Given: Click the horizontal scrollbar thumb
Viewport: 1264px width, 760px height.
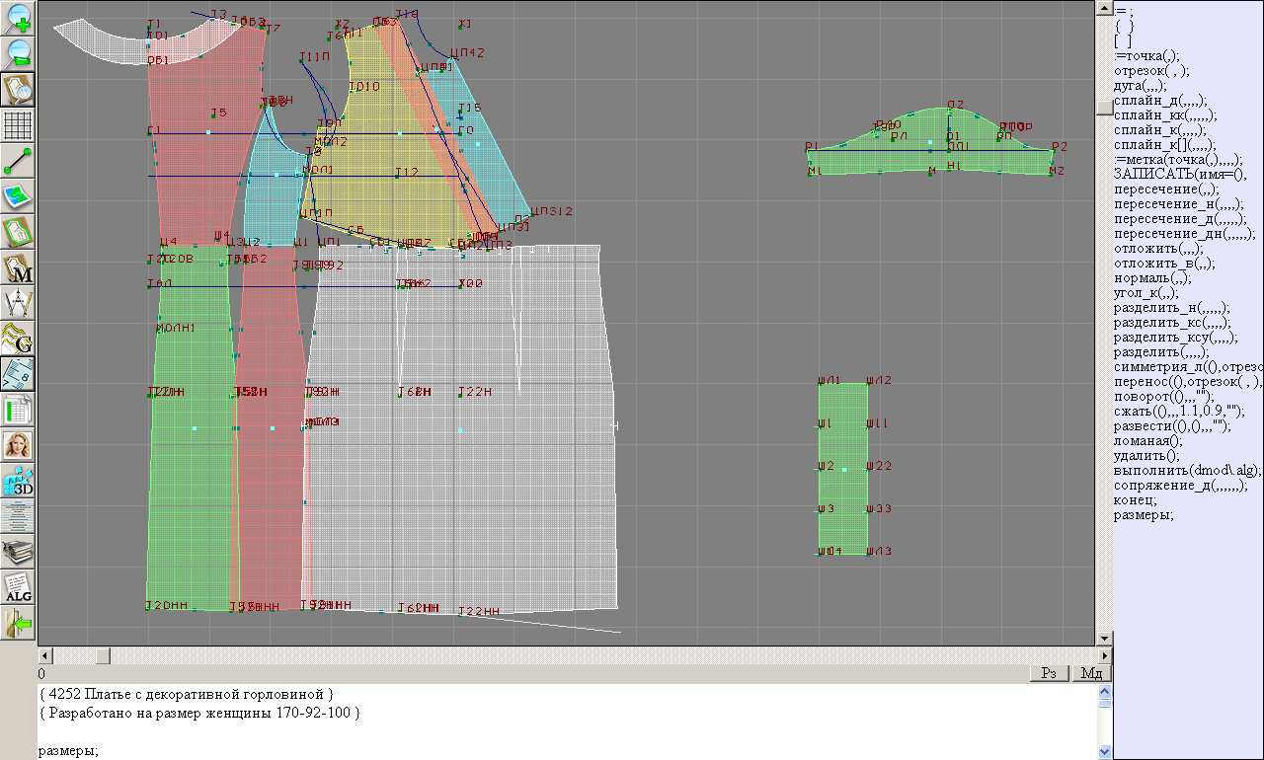Looking at the screenshot, I should (103, 655).
